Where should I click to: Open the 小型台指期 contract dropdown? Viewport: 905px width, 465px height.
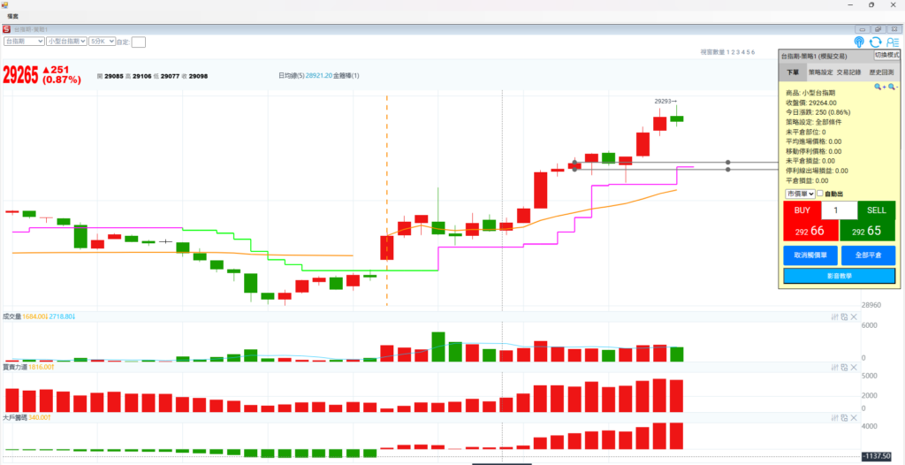(66, 41)
